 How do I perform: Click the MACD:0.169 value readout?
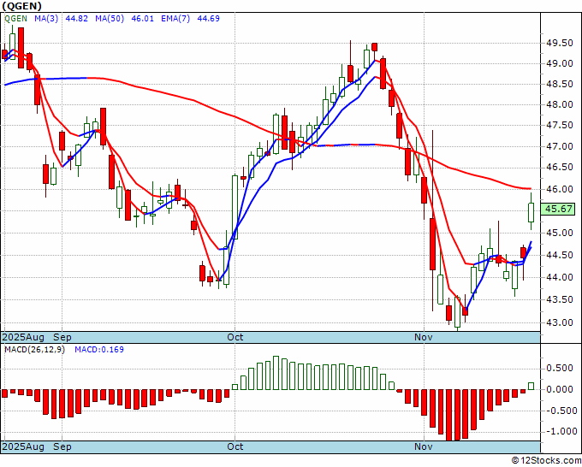[99, 350]
